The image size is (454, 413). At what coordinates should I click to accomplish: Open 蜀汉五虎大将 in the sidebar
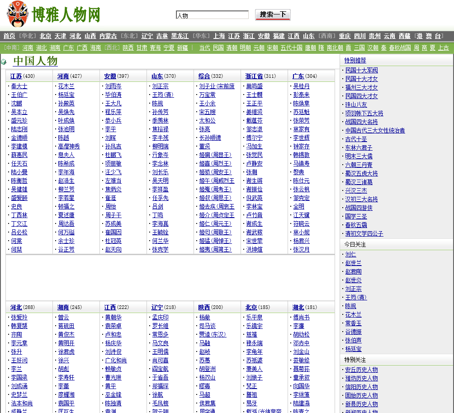click(x=361, y=174)
